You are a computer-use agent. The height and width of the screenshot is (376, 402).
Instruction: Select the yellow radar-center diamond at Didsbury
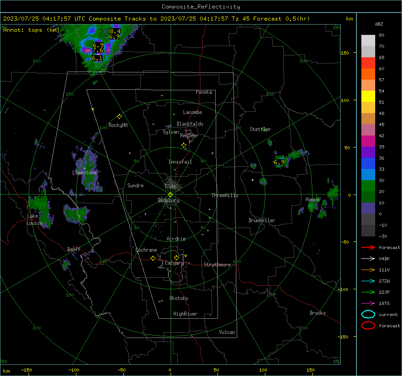[170, 195]
